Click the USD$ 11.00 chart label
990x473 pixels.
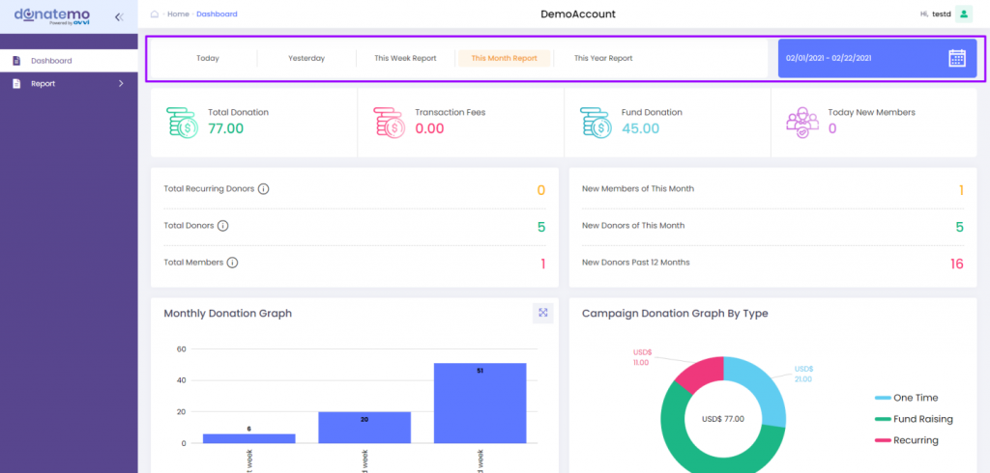[642, 357]
